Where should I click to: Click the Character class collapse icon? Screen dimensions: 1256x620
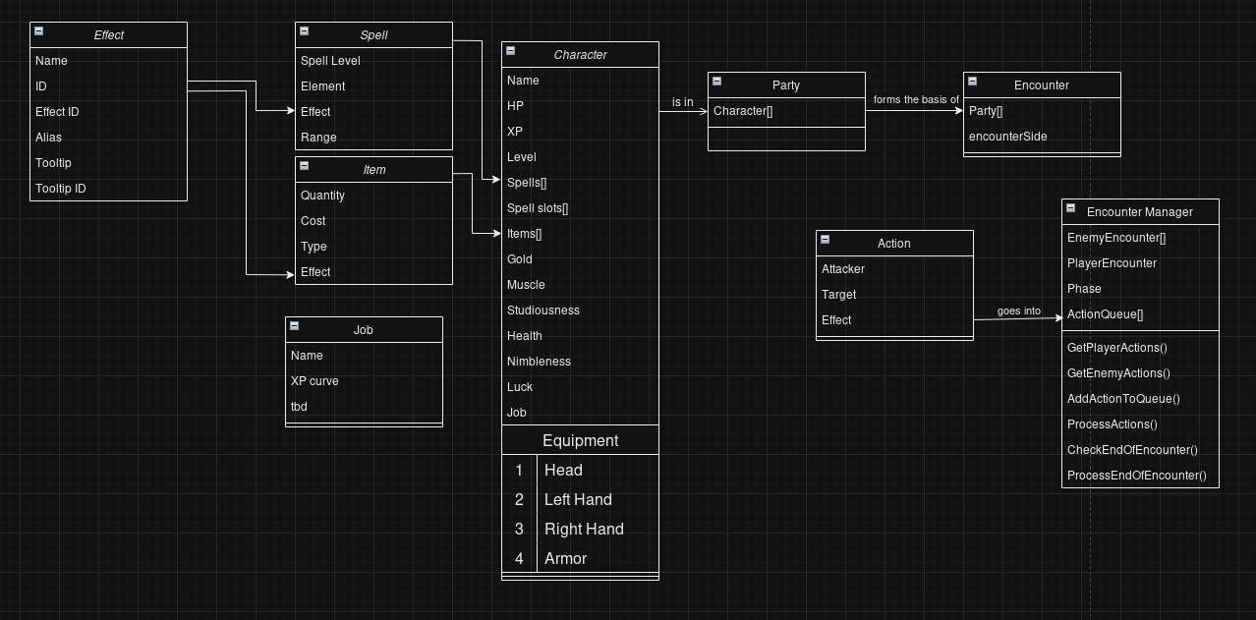(510, 51)
